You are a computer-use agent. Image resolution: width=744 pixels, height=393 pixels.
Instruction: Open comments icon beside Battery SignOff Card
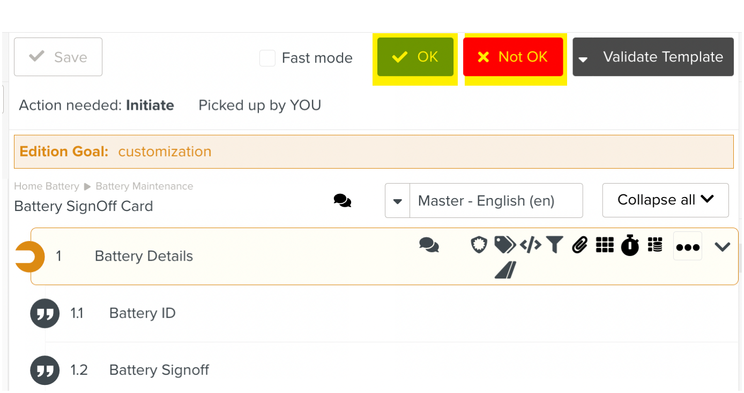point(342,201)
